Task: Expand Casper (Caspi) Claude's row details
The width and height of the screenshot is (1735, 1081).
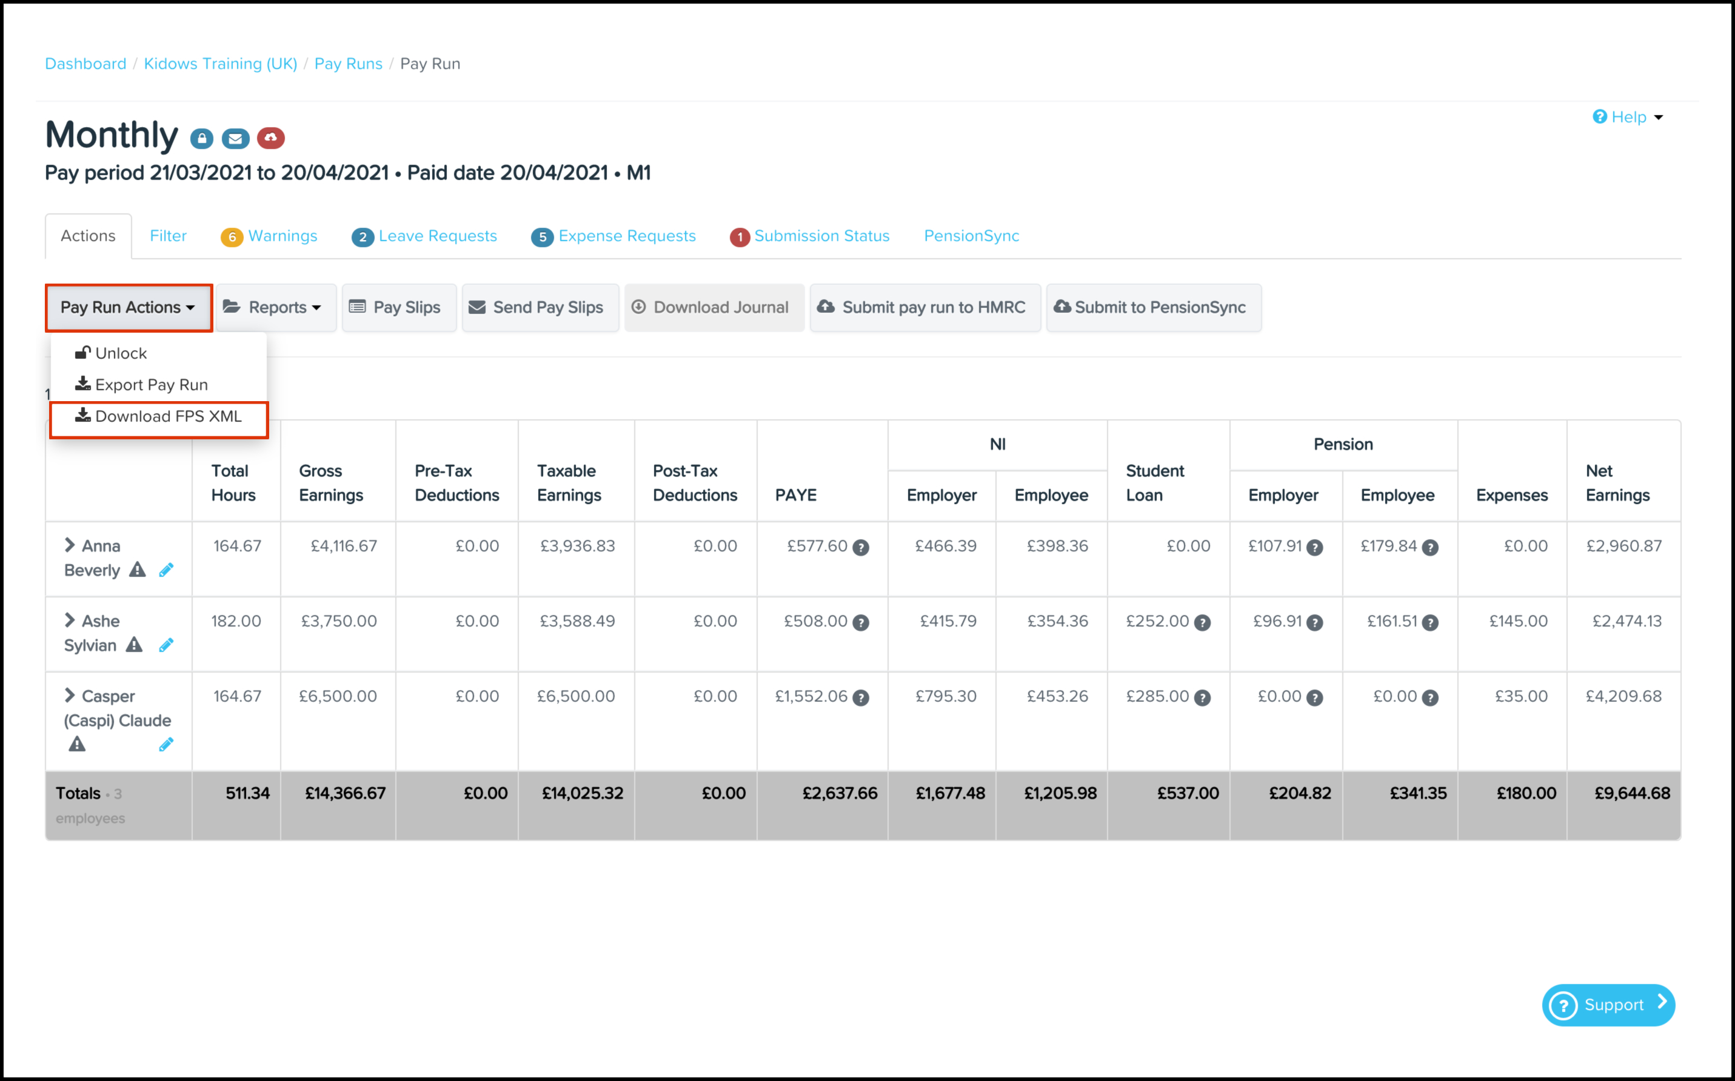Action: pos(69,696)
